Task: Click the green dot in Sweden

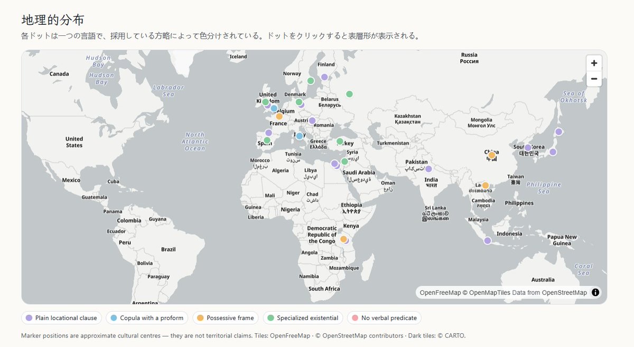Action: [x=311, y=81]
